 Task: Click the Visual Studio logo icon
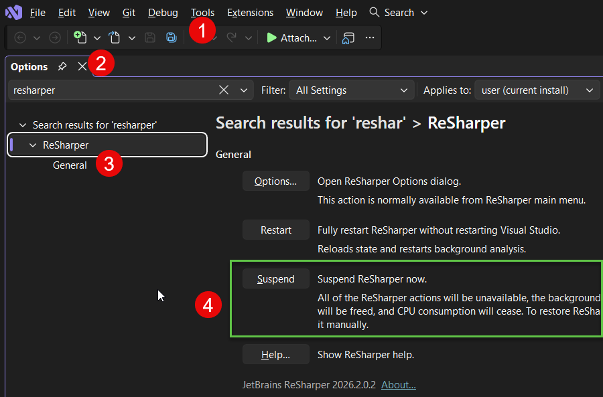13,12
